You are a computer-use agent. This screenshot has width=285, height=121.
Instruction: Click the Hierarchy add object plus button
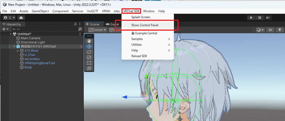(x=5, y=29)
